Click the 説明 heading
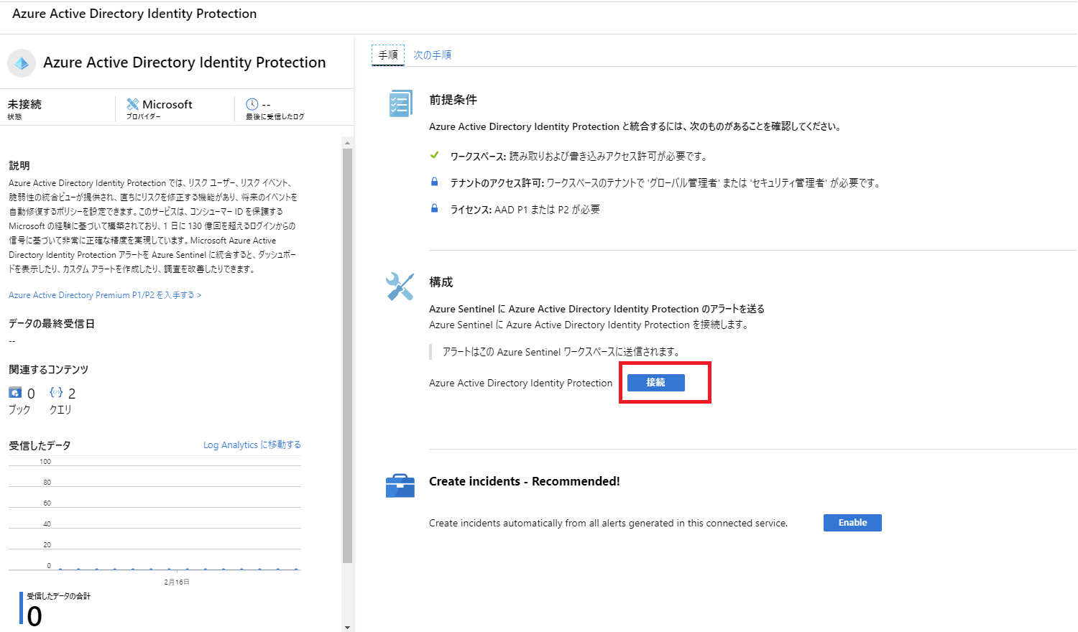 pos(19,165)
